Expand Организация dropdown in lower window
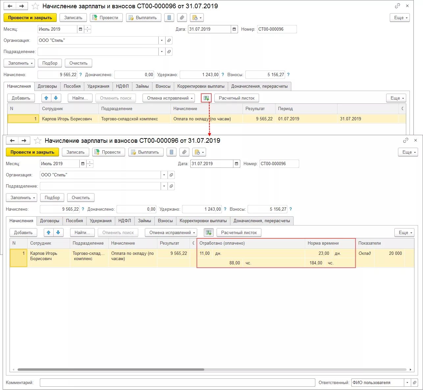Viewport: 423px width, 390px height. click(x=164, y=175)
